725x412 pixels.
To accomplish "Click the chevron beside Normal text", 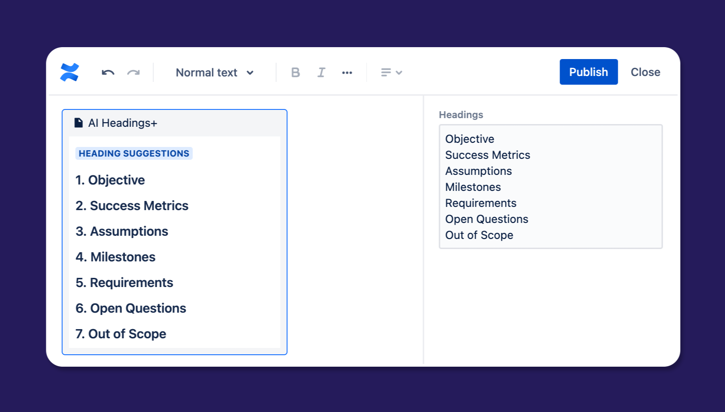I will [x=250, y=72].
